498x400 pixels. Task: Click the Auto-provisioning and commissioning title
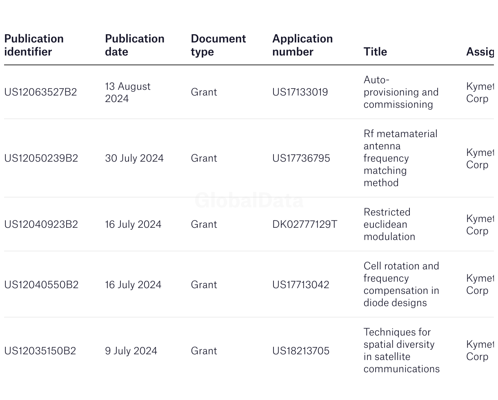point(401,92)
